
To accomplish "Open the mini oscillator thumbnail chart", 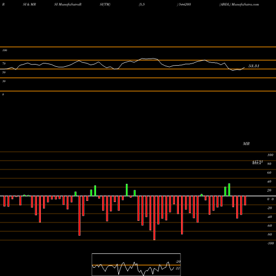I will [x=136, y=264].
